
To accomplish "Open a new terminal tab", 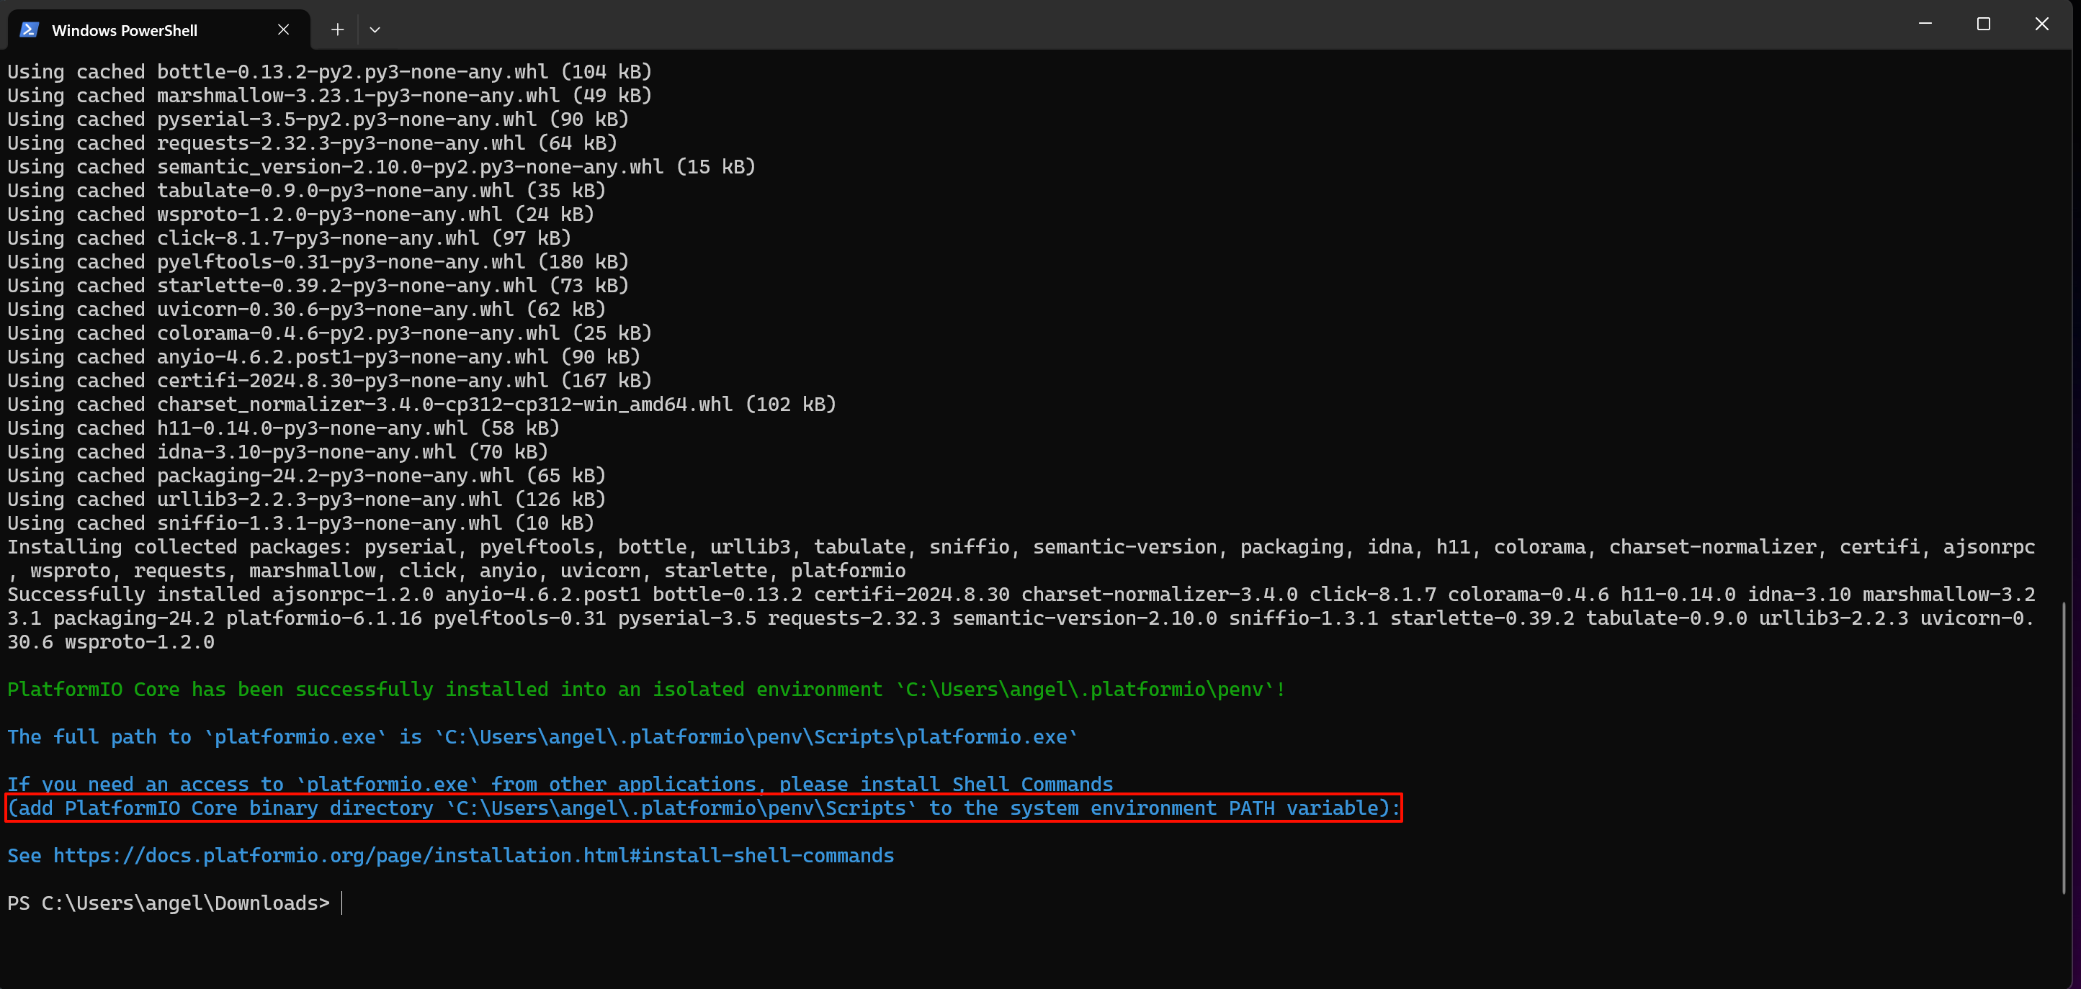I will pos(338,30).
